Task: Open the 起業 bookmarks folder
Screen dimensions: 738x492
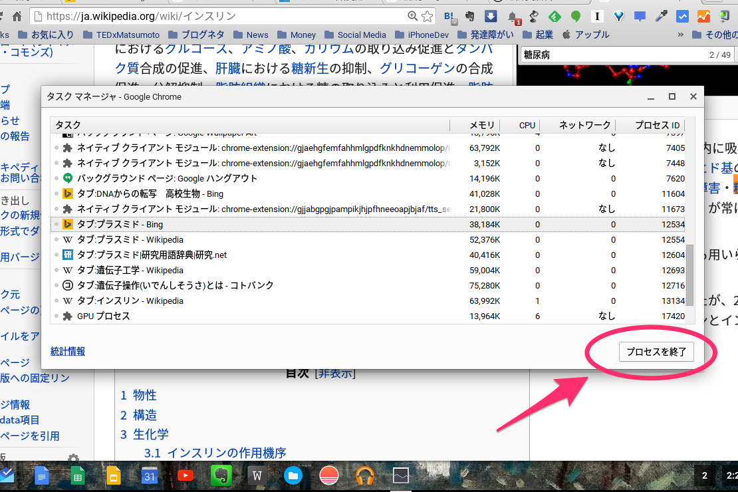Action: click(x=538, y=35)
